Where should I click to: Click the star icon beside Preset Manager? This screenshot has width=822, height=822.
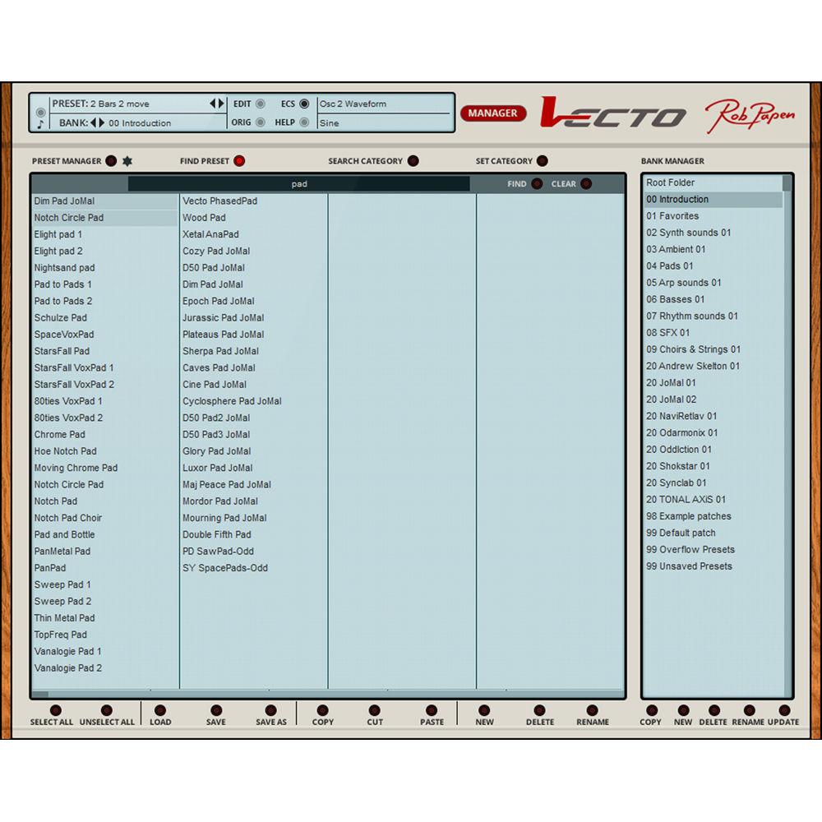127,161
